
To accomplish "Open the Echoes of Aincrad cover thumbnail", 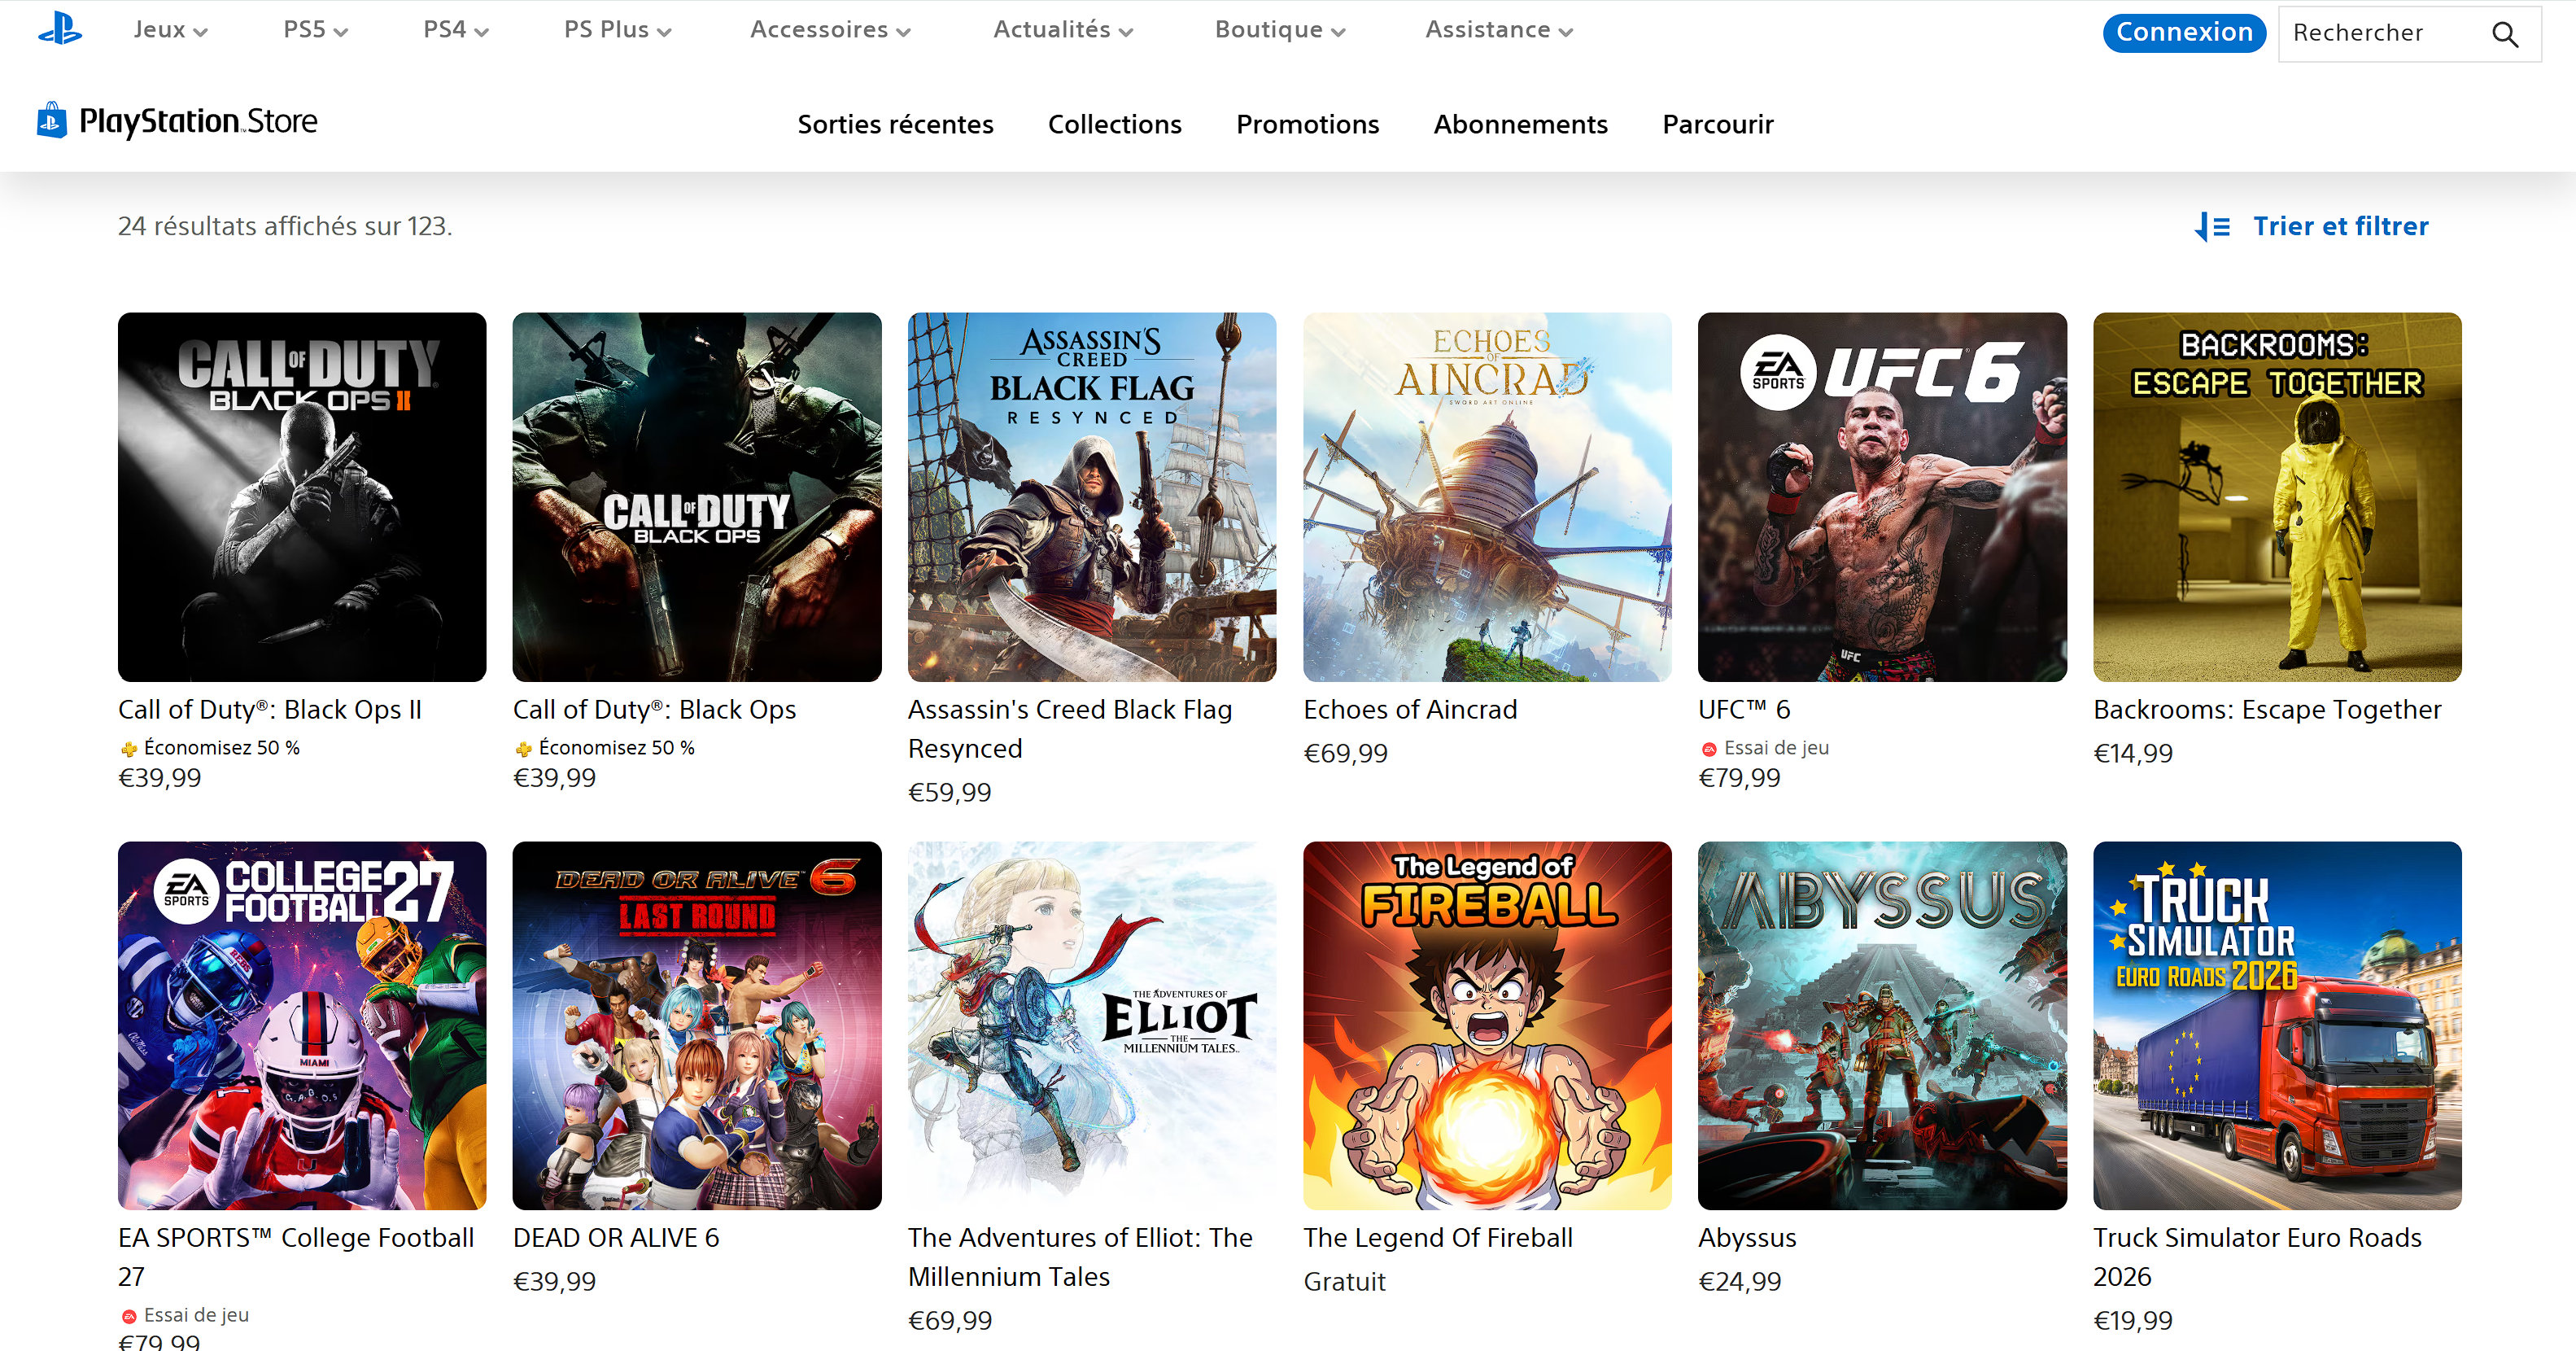I will point(1487,497).
